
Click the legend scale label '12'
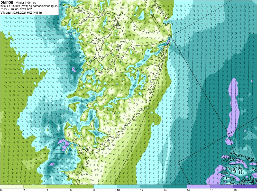142,190
